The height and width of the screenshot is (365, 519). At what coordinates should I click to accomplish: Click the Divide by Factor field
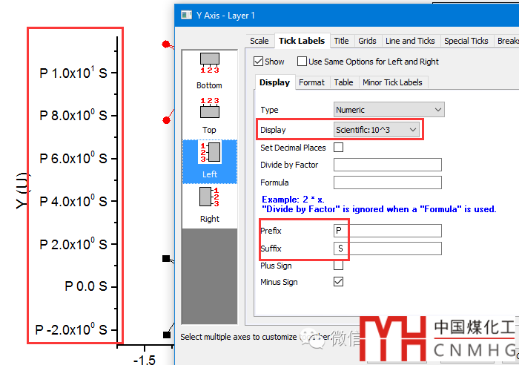pos(388,165)
